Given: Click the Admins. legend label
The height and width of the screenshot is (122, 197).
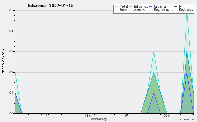Looking at the screenshot, I should point(140,10).
